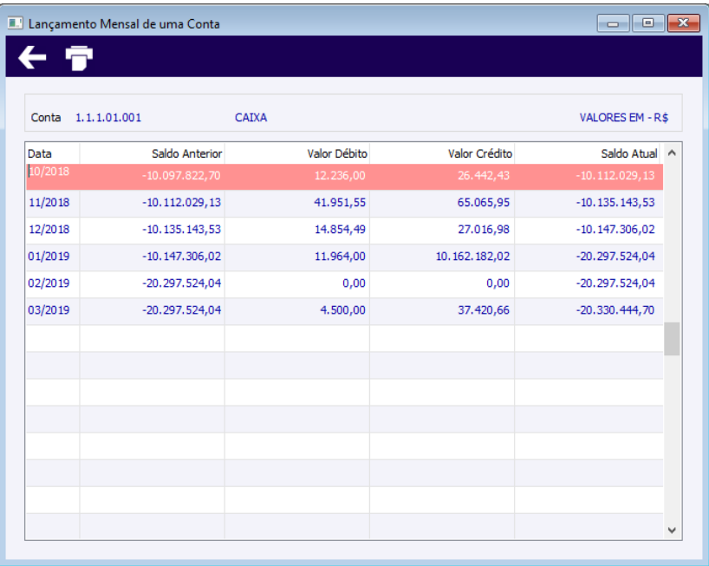Click the vertical scrollbar thumb
The height and width of the screenshot is (566, 709).
tap(672, 339)
